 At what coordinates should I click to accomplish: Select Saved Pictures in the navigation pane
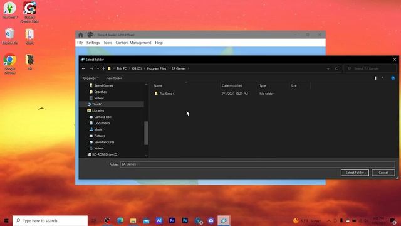click(104, 142)
